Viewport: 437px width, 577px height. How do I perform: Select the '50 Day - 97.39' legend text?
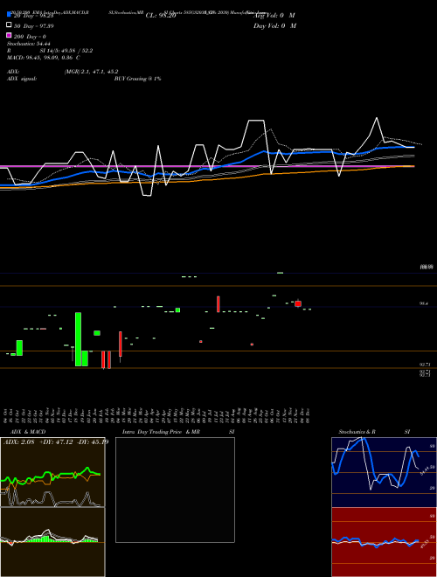pyautogui.click(x=34, y=26)
